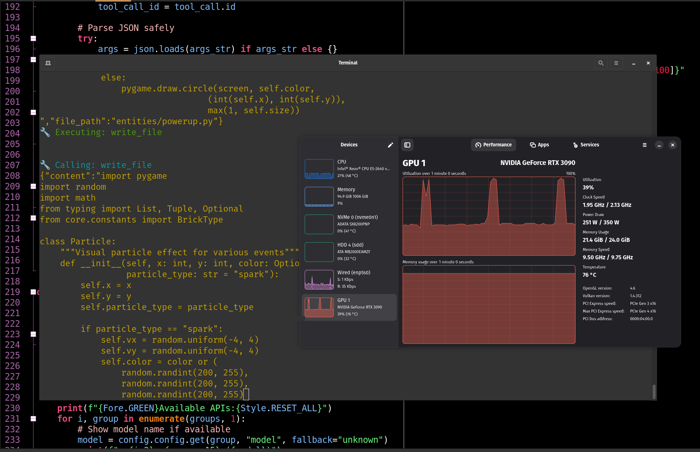This screenshot has width=700, height=452.
Task: Open the system monitor hamburger menu
Action: [x=645, y=145]
